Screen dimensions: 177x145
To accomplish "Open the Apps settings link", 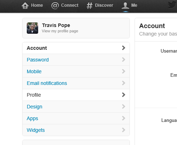I will point(32,118).
